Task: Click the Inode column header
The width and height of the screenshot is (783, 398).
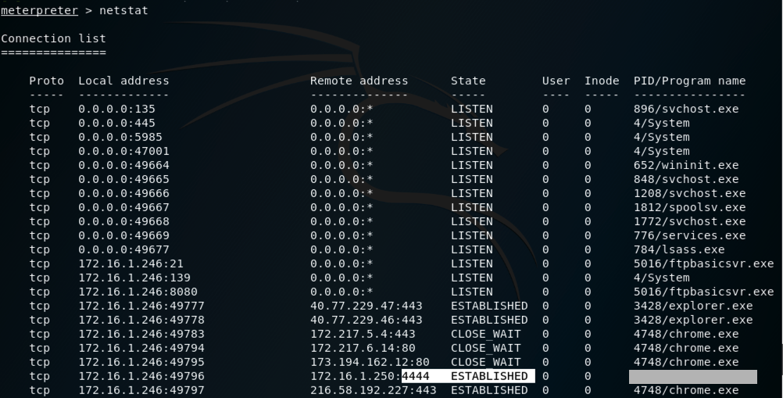Action: 602,81
